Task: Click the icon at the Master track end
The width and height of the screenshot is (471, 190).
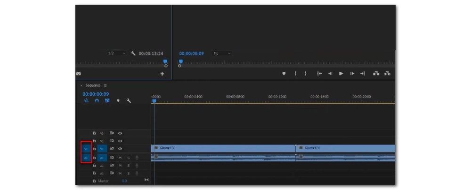Action: (146, 180)
